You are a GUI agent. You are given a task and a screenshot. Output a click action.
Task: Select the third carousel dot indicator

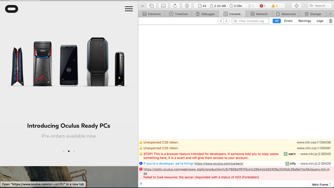click(x=74, y=151)
